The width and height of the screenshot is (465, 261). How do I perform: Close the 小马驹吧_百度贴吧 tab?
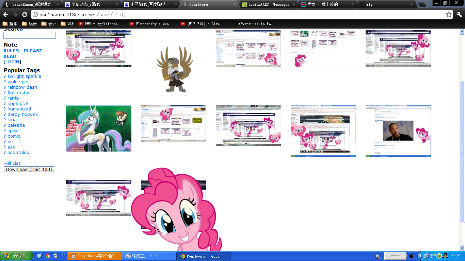tap(176, 4)
